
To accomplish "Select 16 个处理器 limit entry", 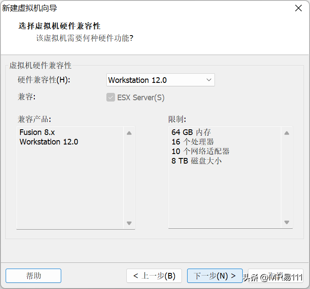I will click(193, 141).
